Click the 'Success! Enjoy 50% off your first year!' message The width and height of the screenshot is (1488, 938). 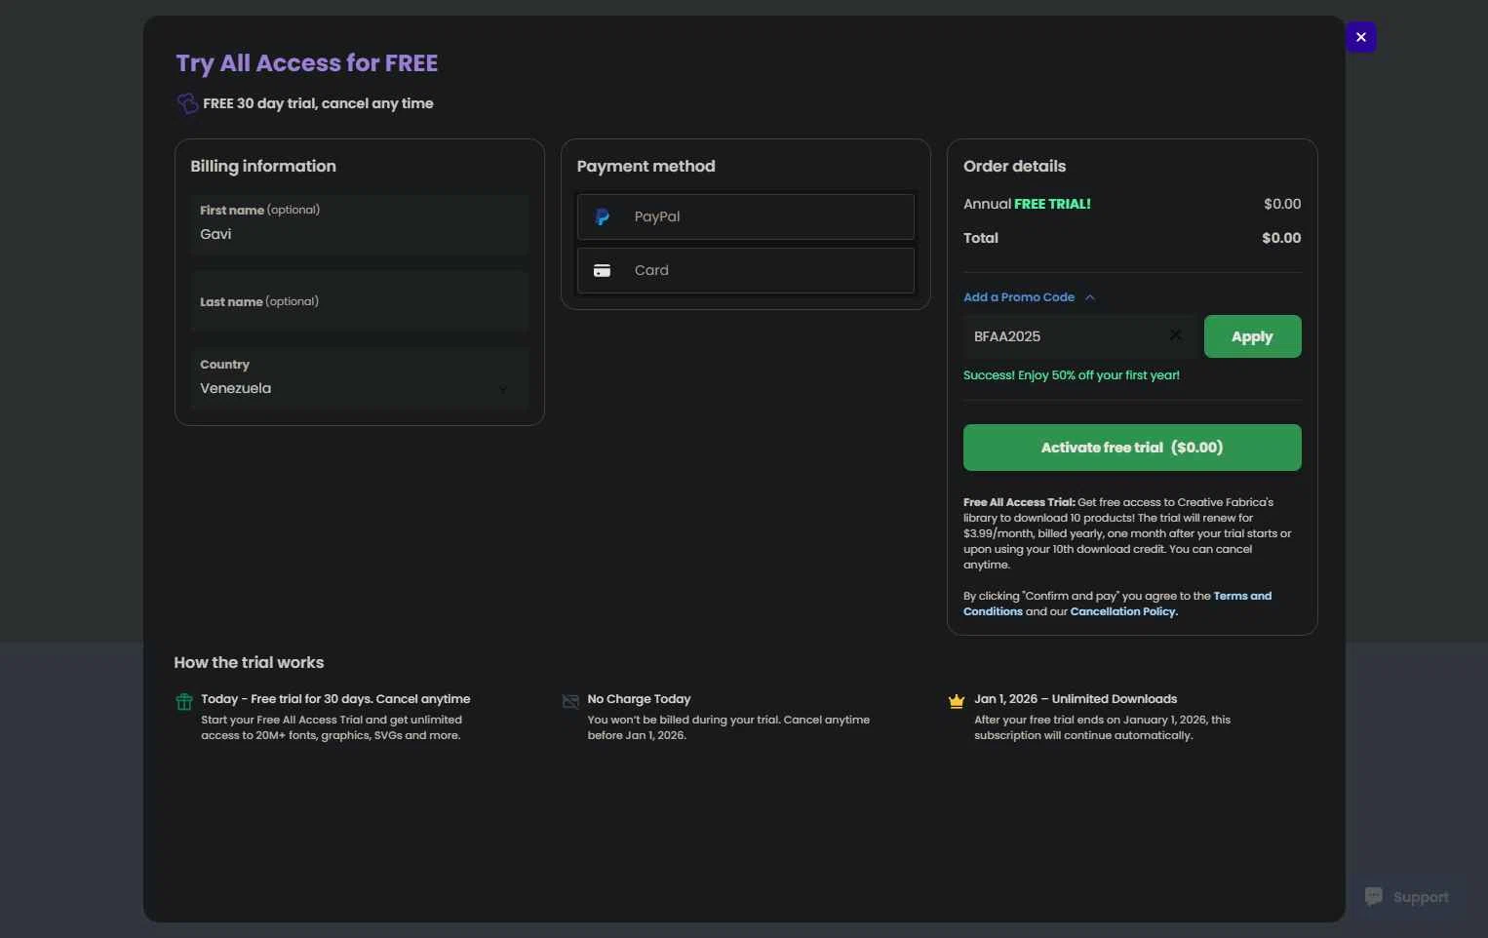tap(1072, 375)
